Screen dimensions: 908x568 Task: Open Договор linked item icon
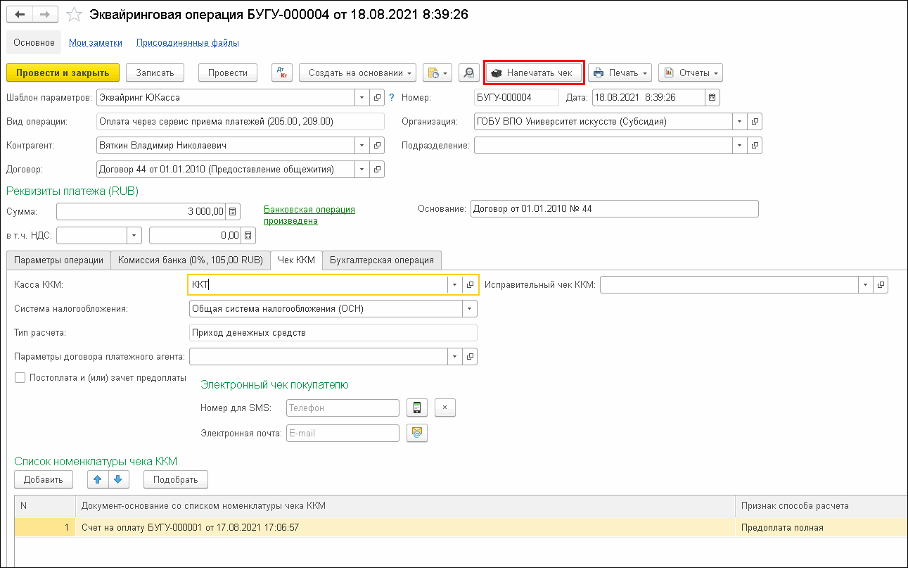tap(377, 169)
